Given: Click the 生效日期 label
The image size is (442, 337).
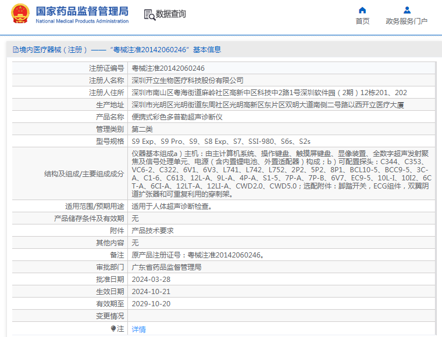Looking at the screenshot, I should [x=110, y=291].
